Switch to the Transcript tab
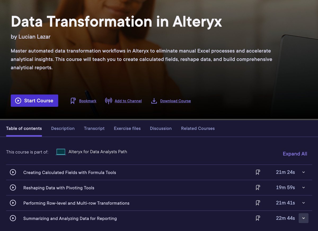The width and height of the screenshot is (318, 231). 94,128
